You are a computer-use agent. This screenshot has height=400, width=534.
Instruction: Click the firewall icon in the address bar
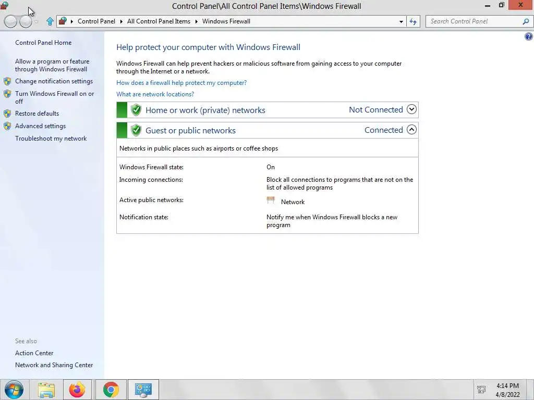point(63,21)
